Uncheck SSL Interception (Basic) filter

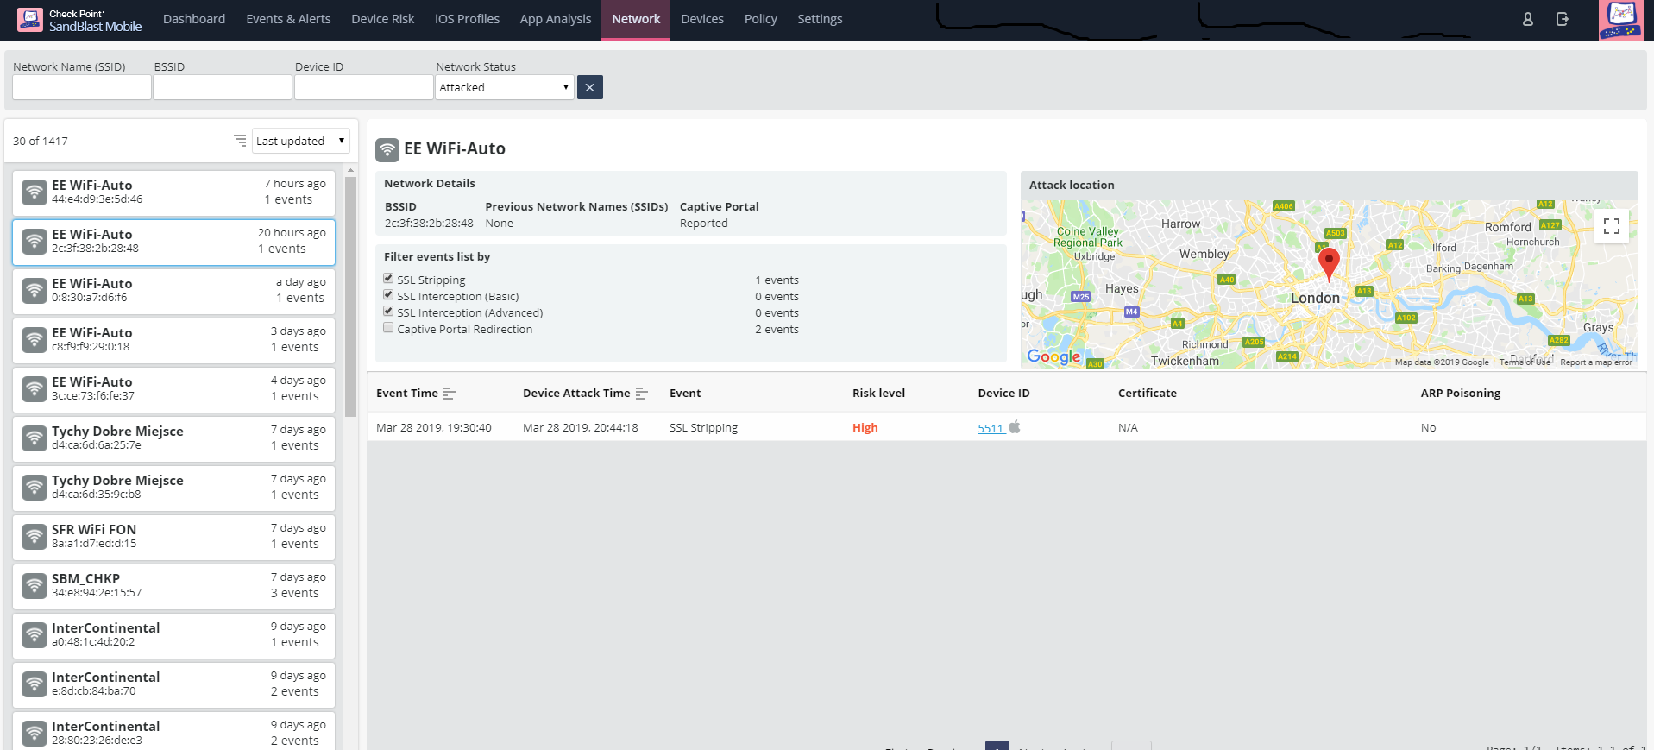[x=388, y=295]
